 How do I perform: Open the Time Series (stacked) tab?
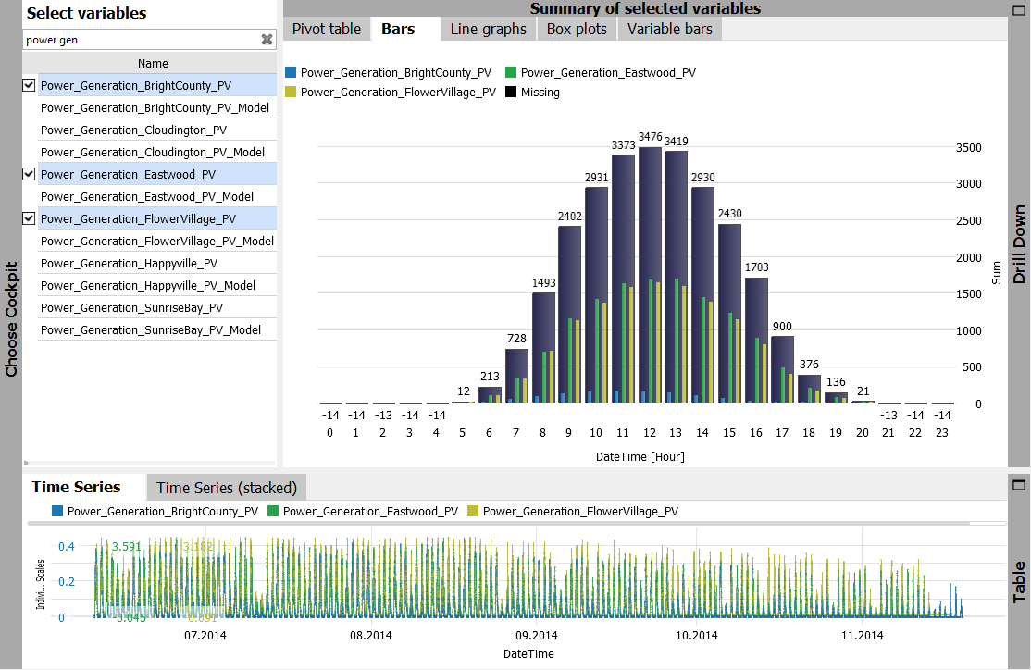click(227, 488)
